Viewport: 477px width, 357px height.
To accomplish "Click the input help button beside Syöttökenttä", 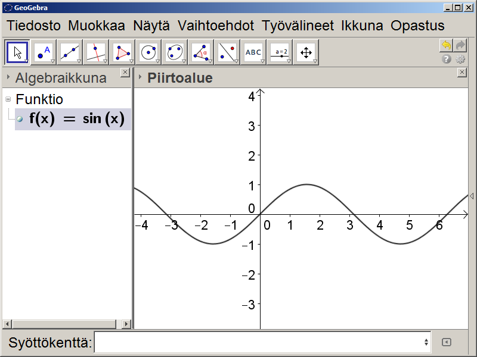I will [446, 342].
